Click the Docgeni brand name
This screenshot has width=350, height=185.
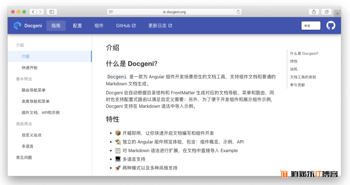33,26
